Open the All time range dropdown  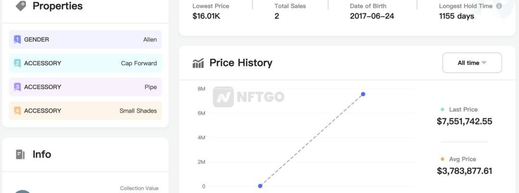[x=472, y=63]
